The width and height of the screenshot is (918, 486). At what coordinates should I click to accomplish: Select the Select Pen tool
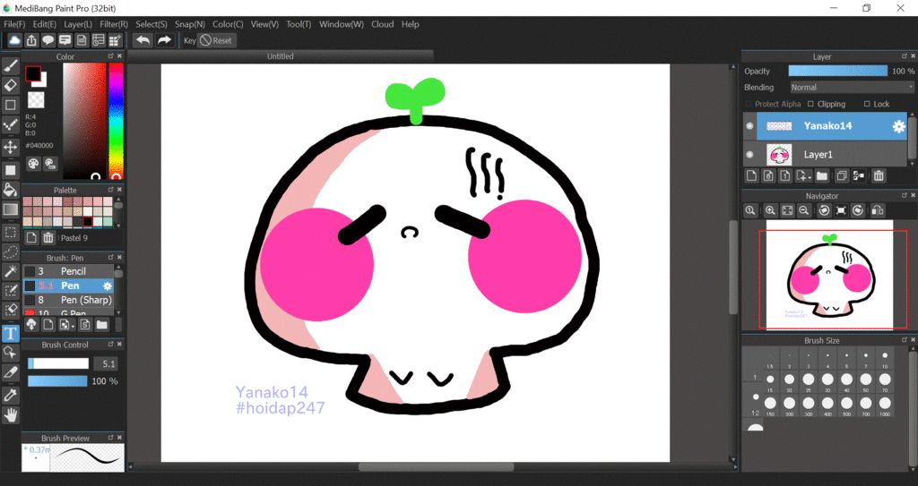pos(11,291)
